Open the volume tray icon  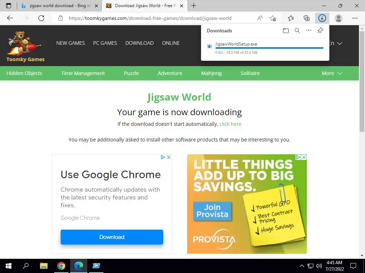[319, 266]
